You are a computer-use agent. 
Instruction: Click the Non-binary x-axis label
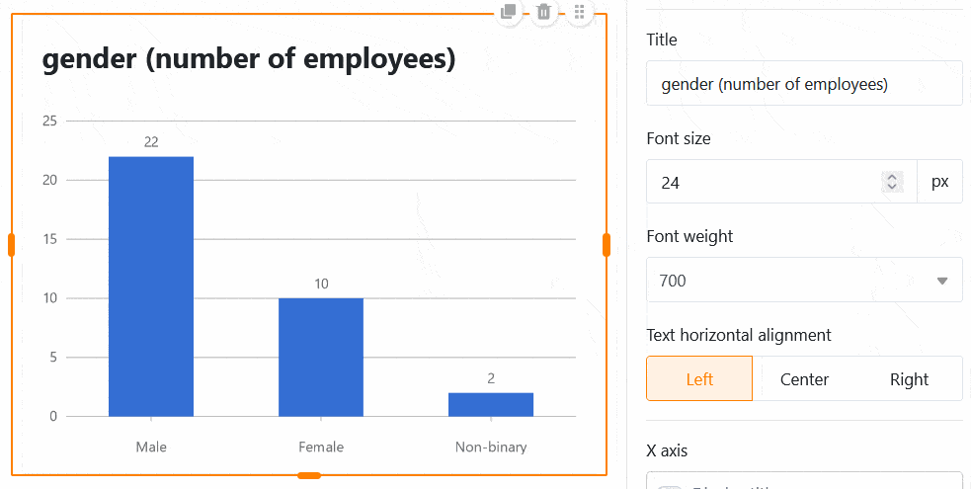491,447
